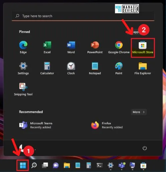This screenshot has width=166, height=172.
Task: Open File Explorer in the Pinned section
Action: (x=143, y=68)
